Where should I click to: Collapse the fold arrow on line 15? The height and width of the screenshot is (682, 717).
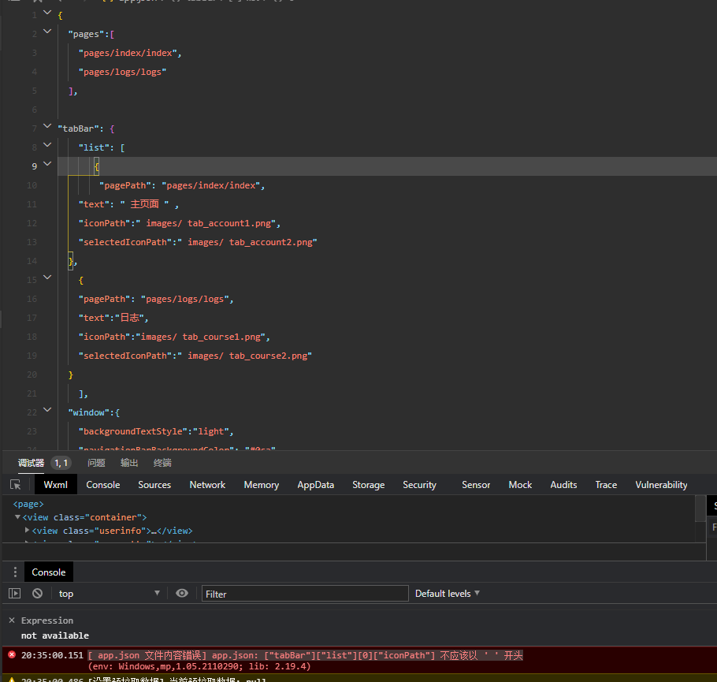pos(47,278)
